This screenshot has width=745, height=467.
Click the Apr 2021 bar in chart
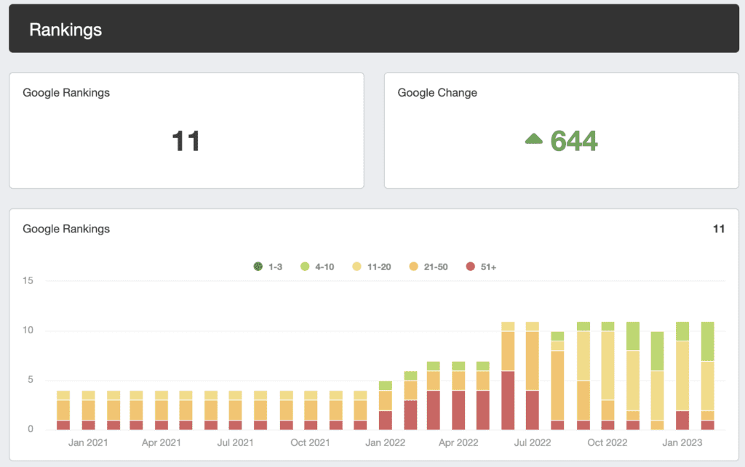click(161, 410)
